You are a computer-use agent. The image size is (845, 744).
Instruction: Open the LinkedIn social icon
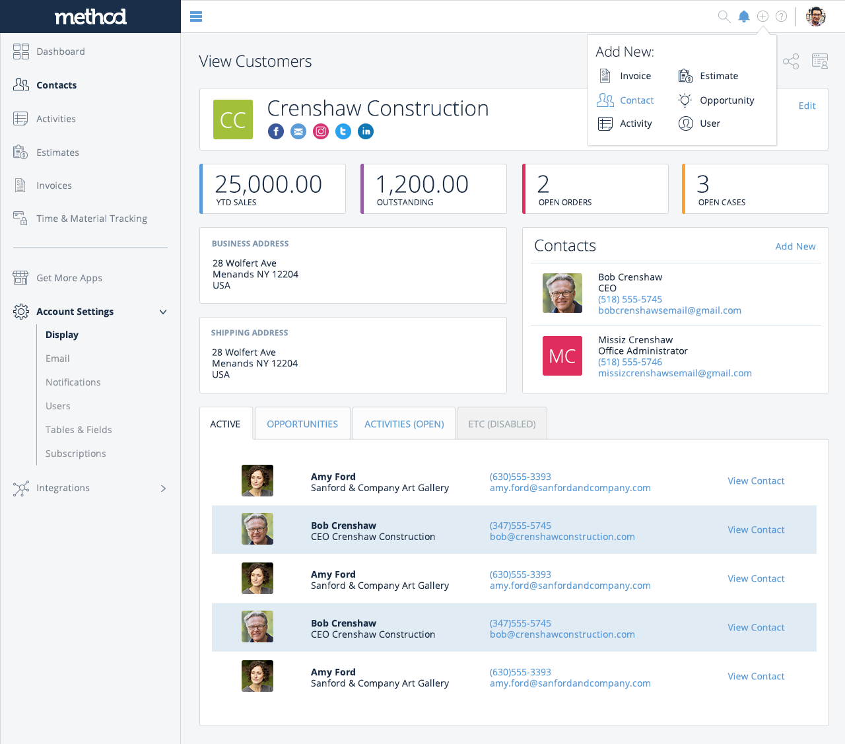(x=366, y=131)
